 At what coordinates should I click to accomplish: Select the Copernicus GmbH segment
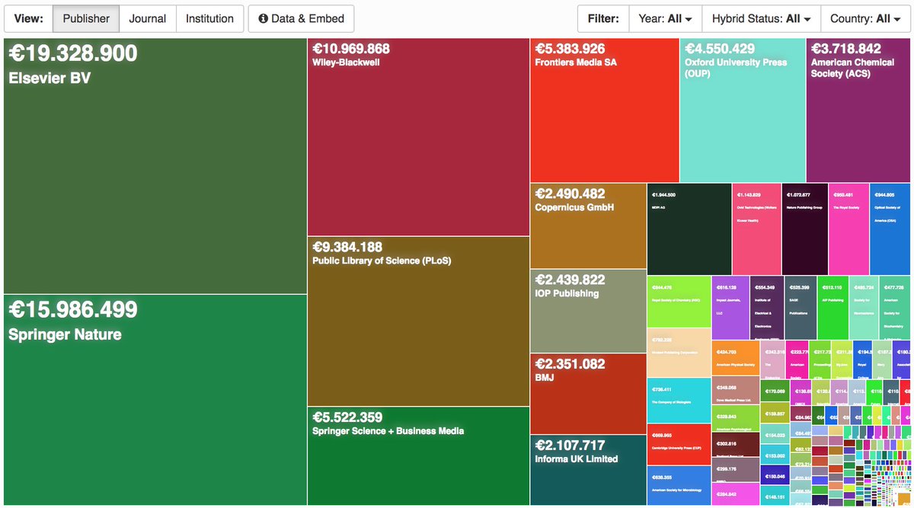pyautogui.click(x=586, y=225)
